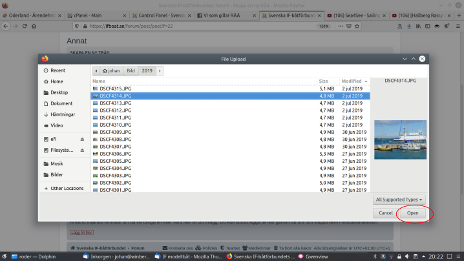Viewport: 464px width, 261px height.
Task: Select file DSCF4307.JPG
Action: click(x=230, y=147)
